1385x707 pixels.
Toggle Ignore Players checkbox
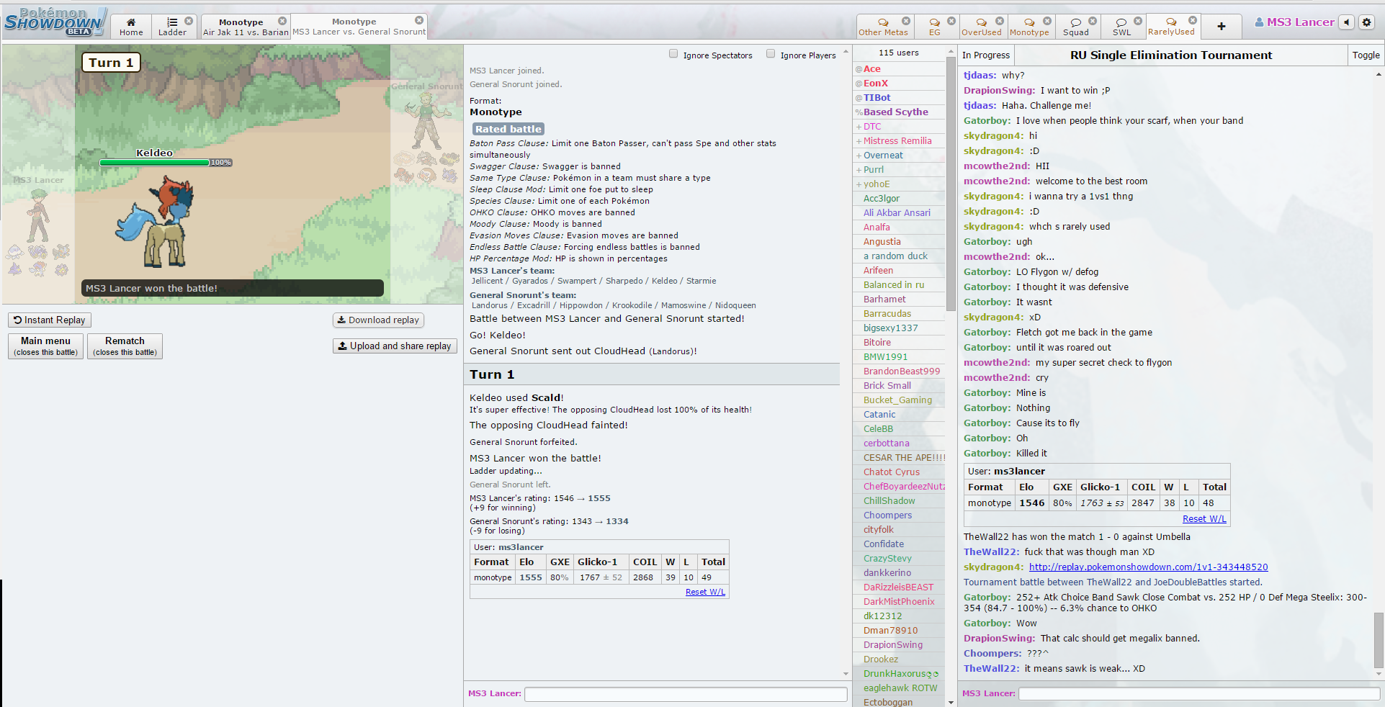point(771,53)
